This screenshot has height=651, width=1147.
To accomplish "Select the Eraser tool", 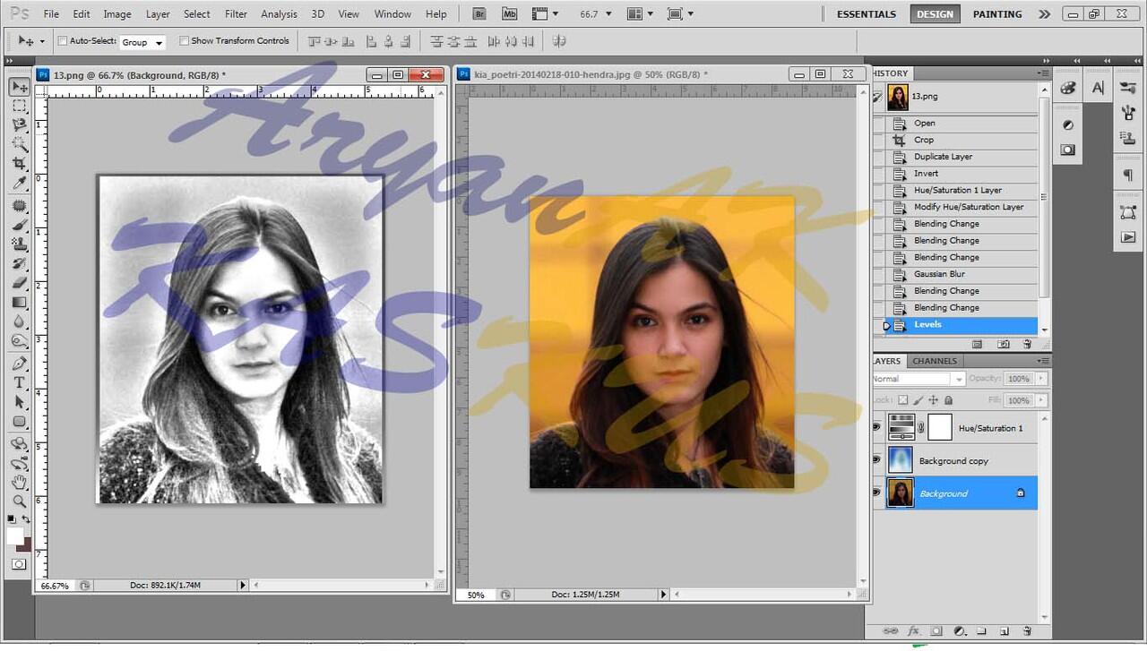I will click(19, 283).
